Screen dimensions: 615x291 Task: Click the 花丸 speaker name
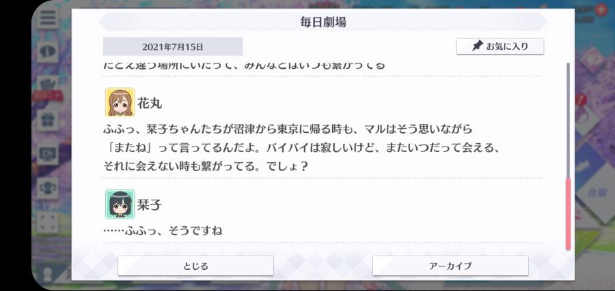(x=150, y=104)
